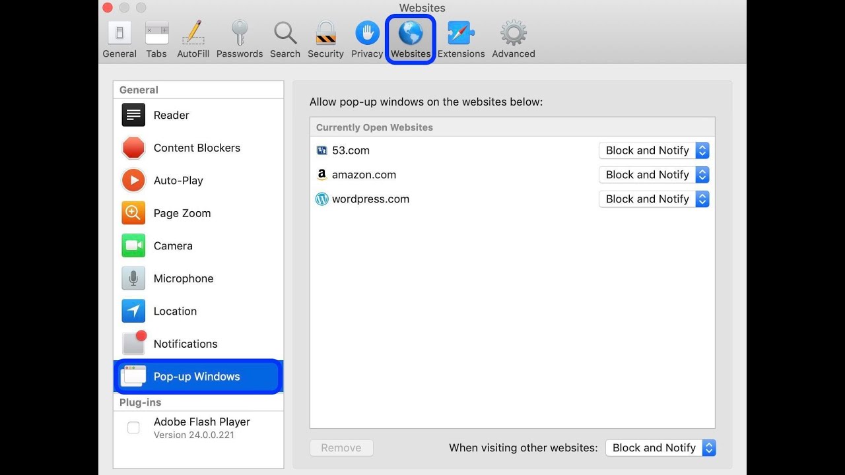Select Notifications in the sidebar
This screenshot has height=475, width=845.
coord(185,343)
